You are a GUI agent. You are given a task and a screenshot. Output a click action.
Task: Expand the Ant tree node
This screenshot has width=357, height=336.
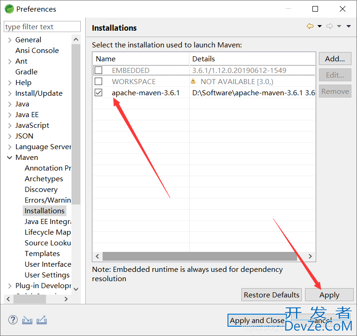10,61
